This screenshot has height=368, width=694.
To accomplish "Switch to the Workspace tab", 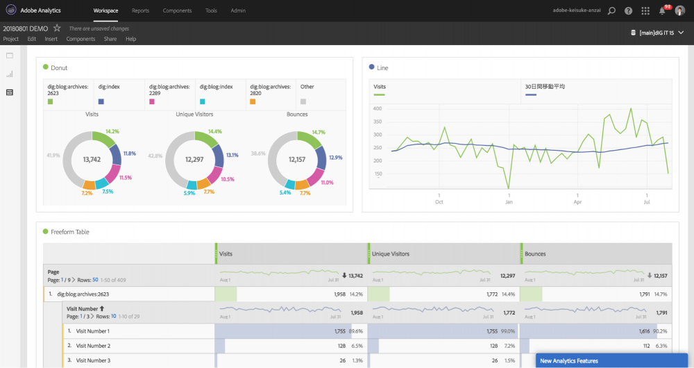I will (105, 10).
